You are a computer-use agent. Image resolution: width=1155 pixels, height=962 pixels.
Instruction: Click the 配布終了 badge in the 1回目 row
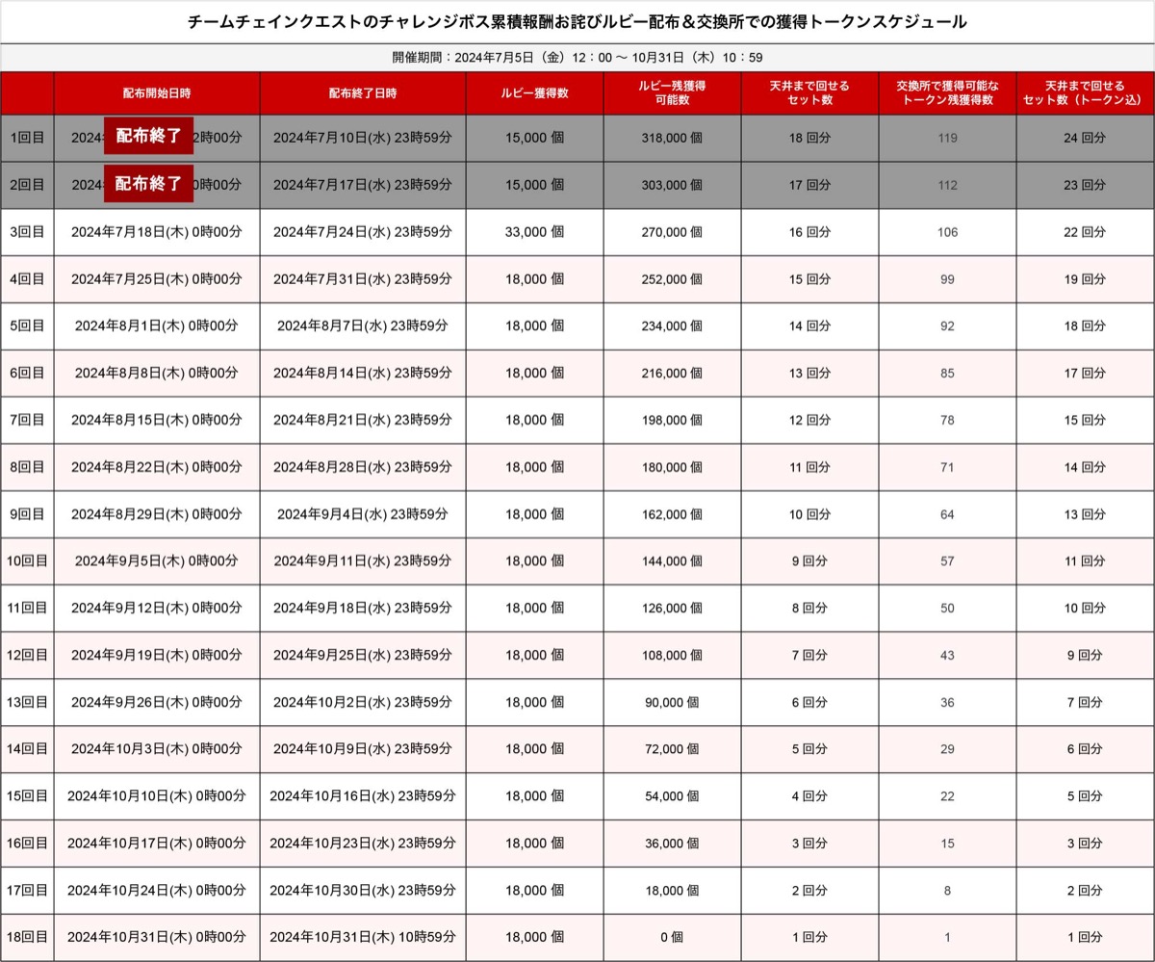coord(148,137)
